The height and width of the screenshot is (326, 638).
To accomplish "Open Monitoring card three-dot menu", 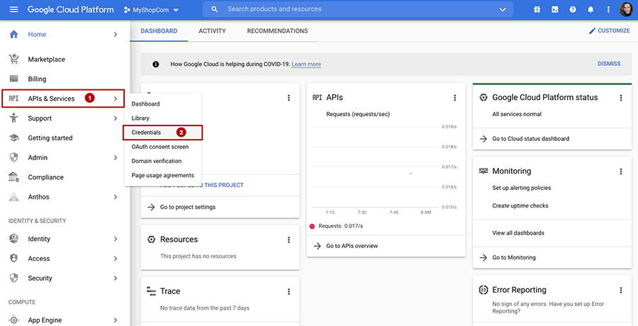I will pos(621,172).
